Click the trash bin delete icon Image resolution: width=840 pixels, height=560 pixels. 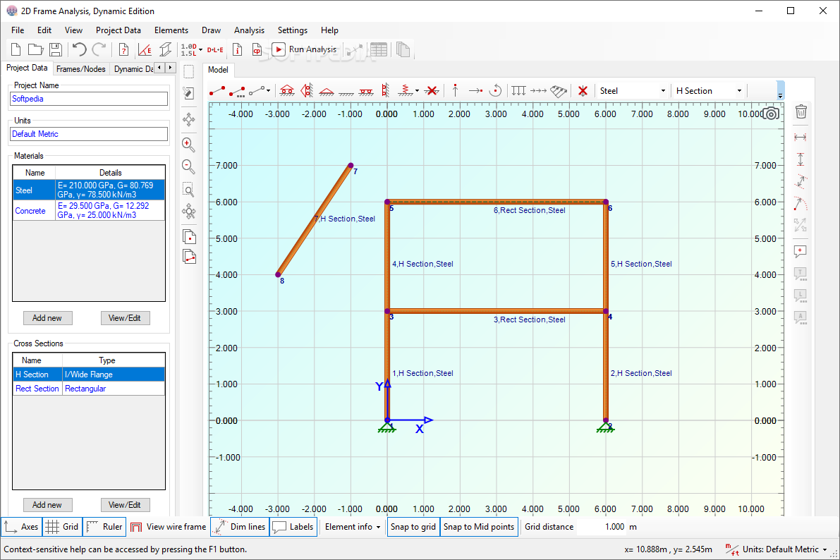801,111
